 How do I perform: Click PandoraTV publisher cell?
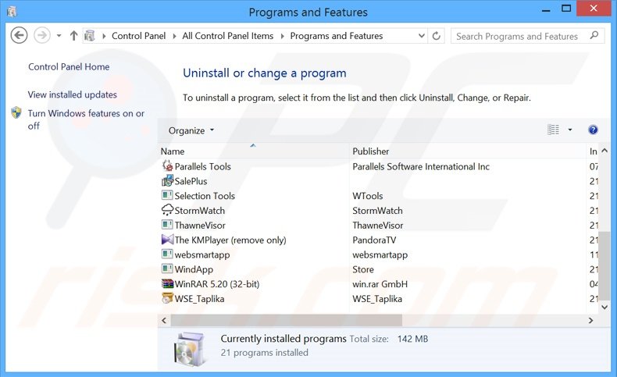pyautogui.click(x=374, y=240)
